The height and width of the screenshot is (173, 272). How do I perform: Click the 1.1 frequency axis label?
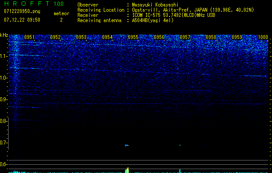[x=3, y=56]
